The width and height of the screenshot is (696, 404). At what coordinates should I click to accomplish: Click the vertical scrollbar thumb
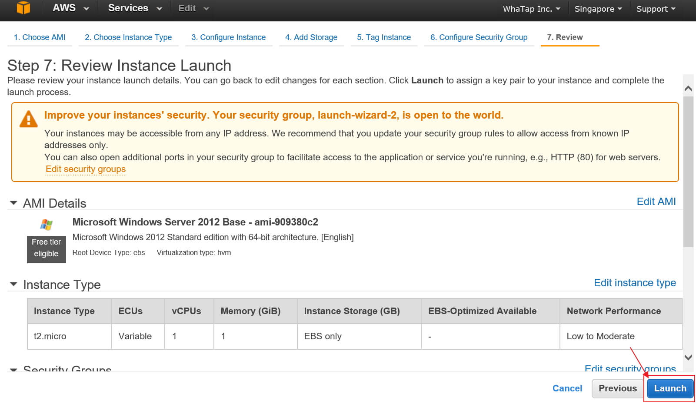(688, 172)
